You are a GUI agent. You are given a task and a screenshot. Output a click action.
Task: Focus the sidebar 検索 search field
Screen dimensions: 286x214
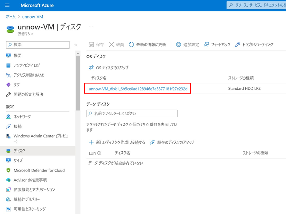tap(38, 45)
